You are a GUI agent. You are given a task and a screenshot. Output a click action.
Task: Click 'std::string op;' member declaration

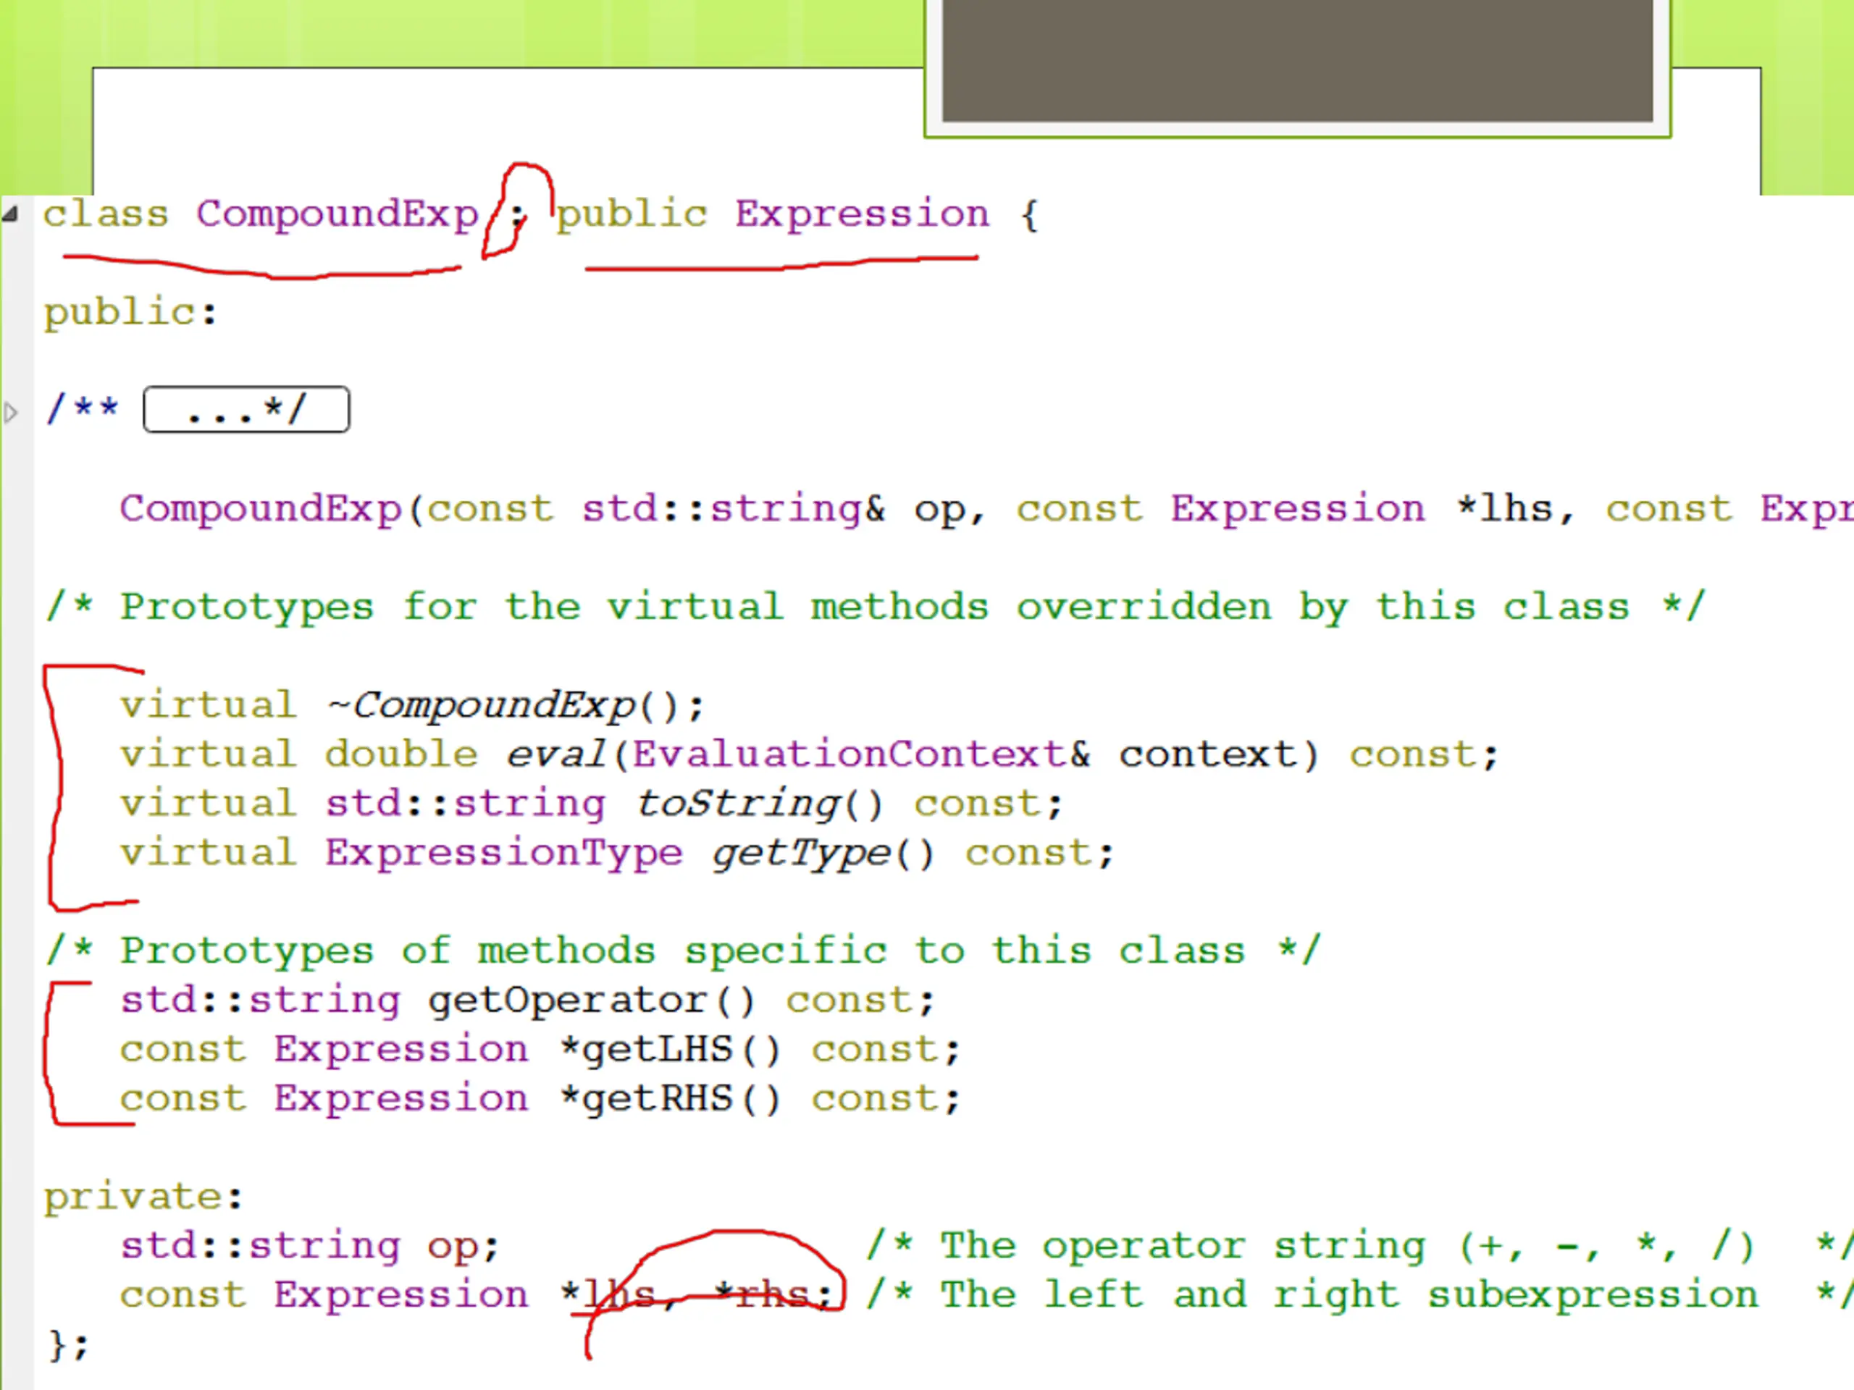309,1246
